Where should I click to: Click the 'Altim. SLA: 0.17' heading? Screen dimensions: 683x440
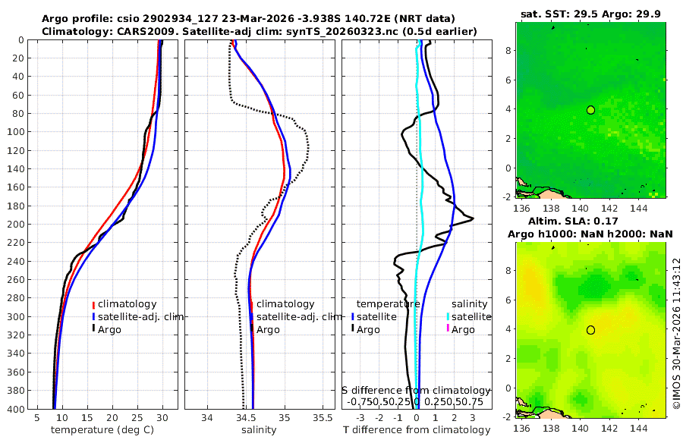pos(573,221)
